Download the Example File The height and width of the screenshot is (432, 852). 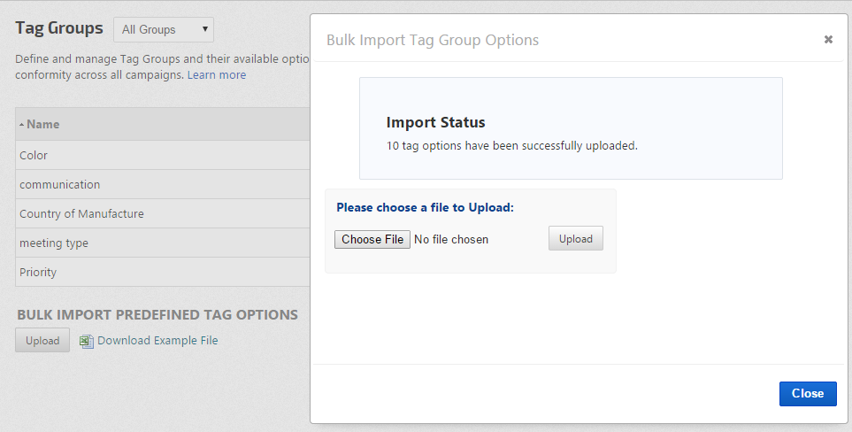157,341
